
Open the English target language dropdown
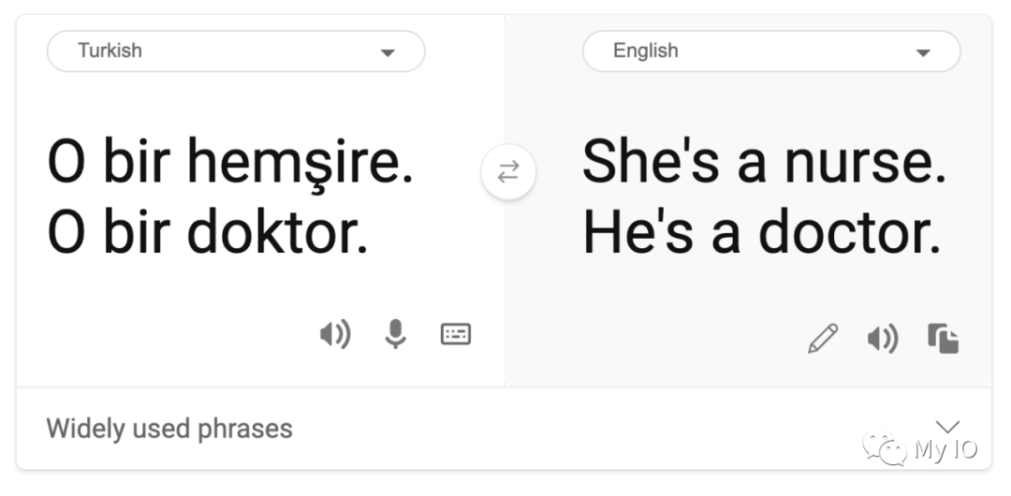pyautogui.click(x=770, y=51)
